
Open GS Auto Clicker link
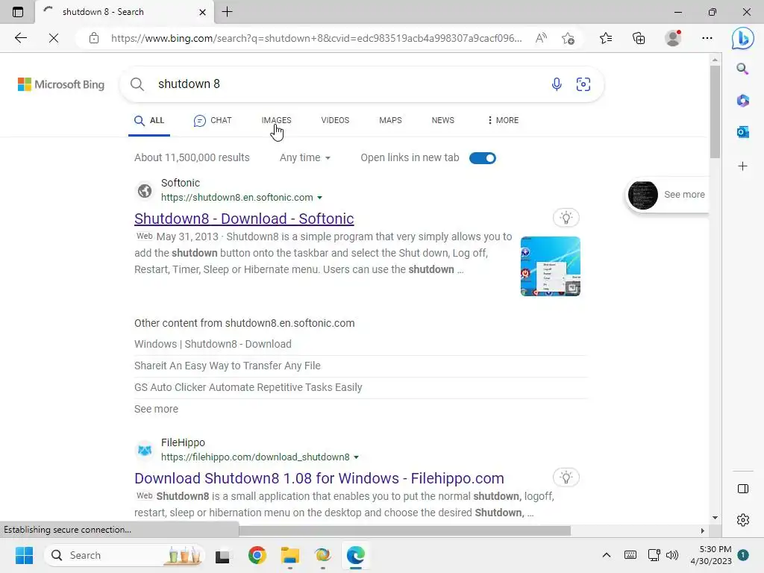(248, 387)
